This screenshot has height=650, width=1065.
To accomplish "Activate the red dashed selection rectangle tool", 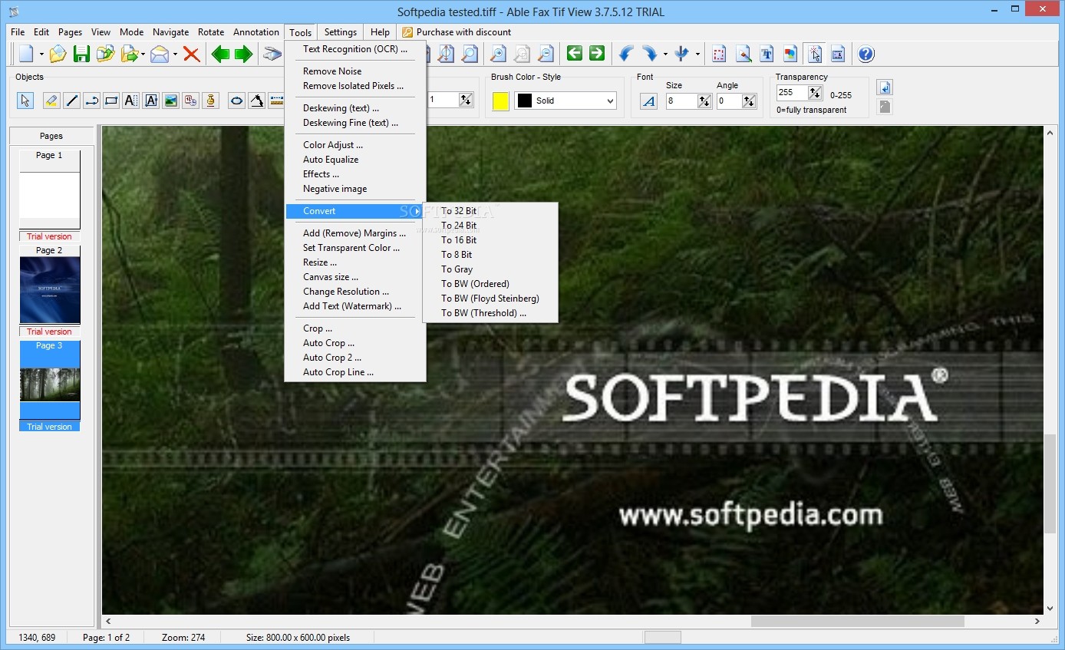I will click(719, 54).
